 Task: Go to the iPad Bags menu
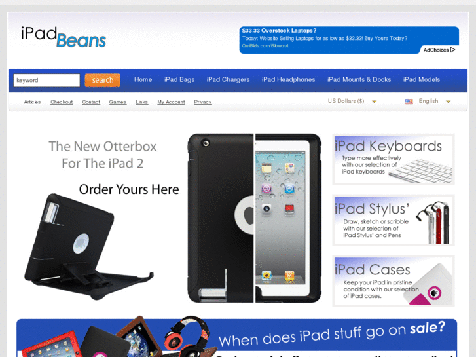179,80
